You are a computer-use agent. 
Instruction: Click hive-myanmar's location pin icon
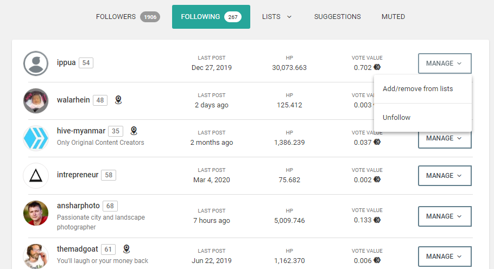click(134, 131)
